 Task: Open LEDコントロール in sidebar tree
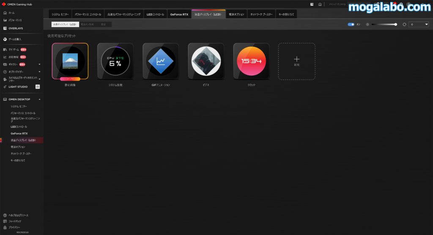pyautogui.click(x=19, y=127)
